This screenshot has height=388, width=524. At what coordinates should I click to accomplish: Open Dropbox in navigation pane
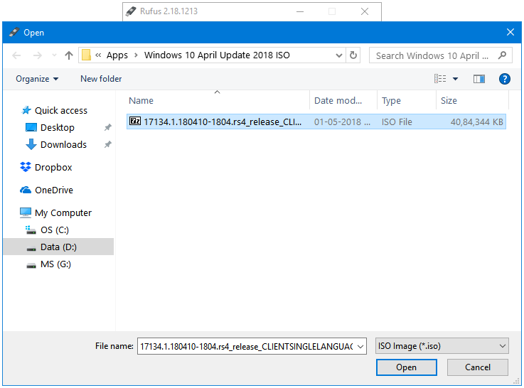53,167
